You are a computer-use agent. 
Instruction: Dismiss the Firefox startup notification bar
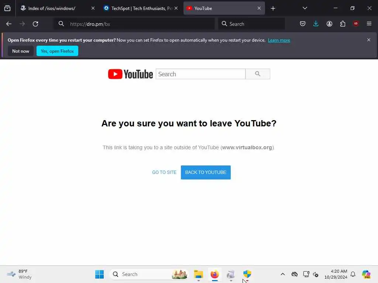pos(369,40)
